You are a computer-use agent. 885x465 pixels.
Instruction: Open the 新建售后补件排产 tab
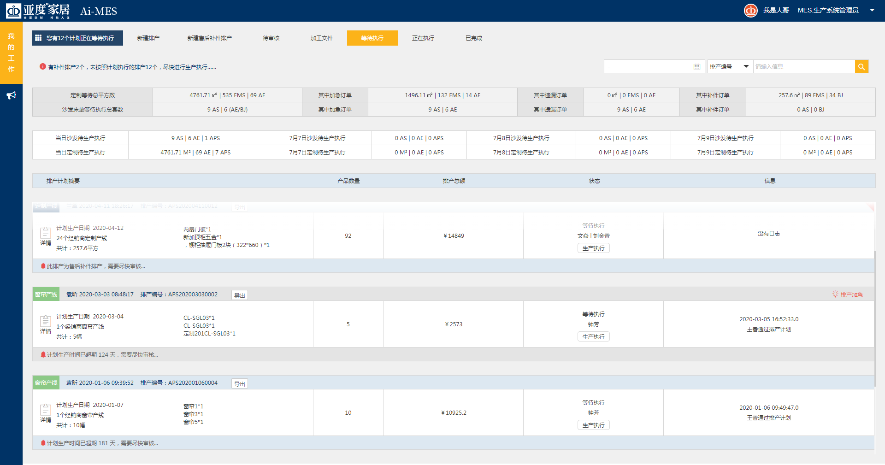pyautogui.click(x=210, y=38)
